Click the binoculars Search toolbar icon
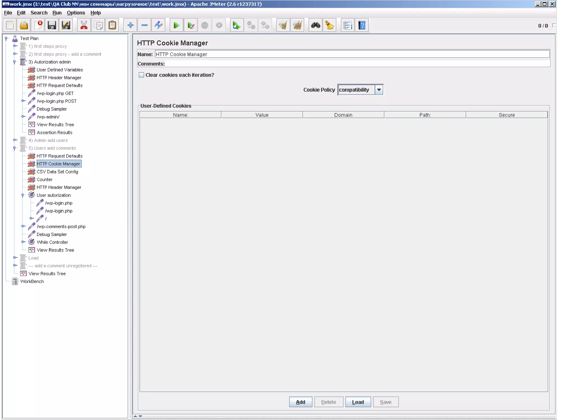561x420 pixels. point(316,25)
